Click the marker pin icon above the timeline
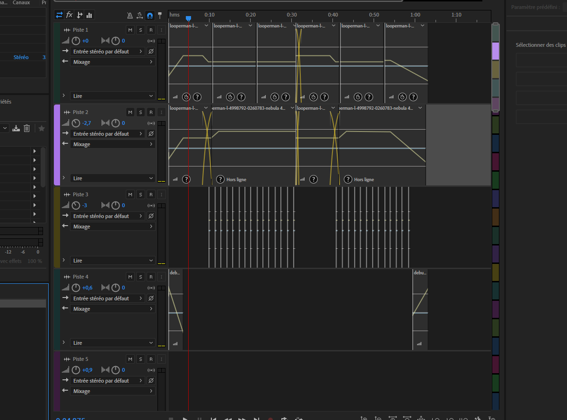The width and height of the screenshot is (567, 420). 160,16
